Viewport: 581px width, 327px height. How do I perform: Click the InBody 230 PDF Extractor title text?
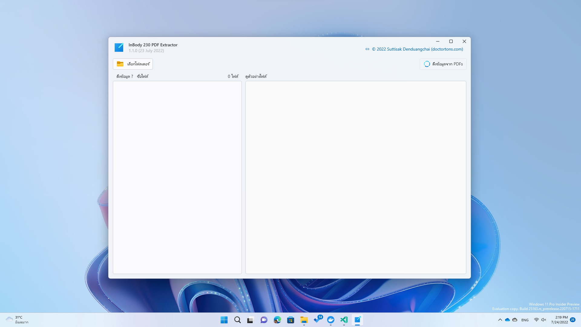[x=153, y=45]
